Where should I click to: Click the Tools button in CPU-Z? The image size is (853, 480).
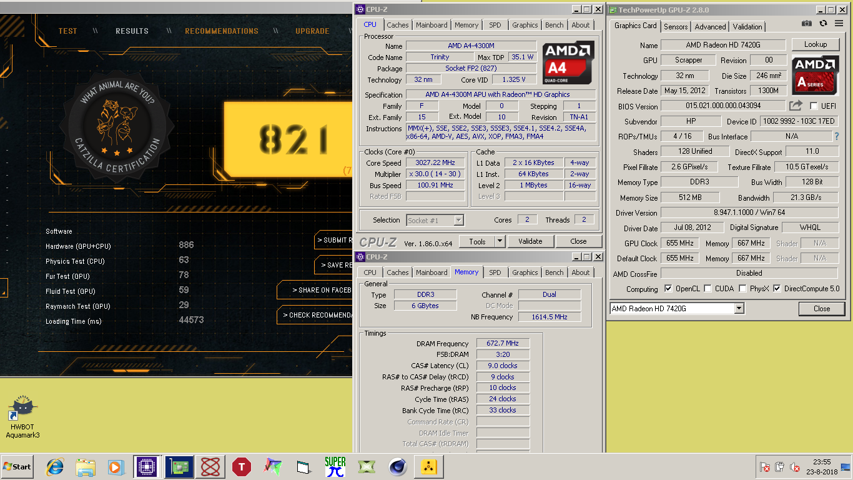(x=477, y=241)
